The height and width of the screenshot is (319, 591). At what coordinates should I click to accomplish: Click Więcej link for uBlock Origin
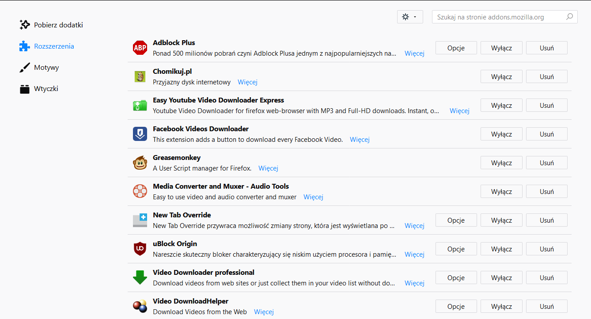[x=414, y=254]
